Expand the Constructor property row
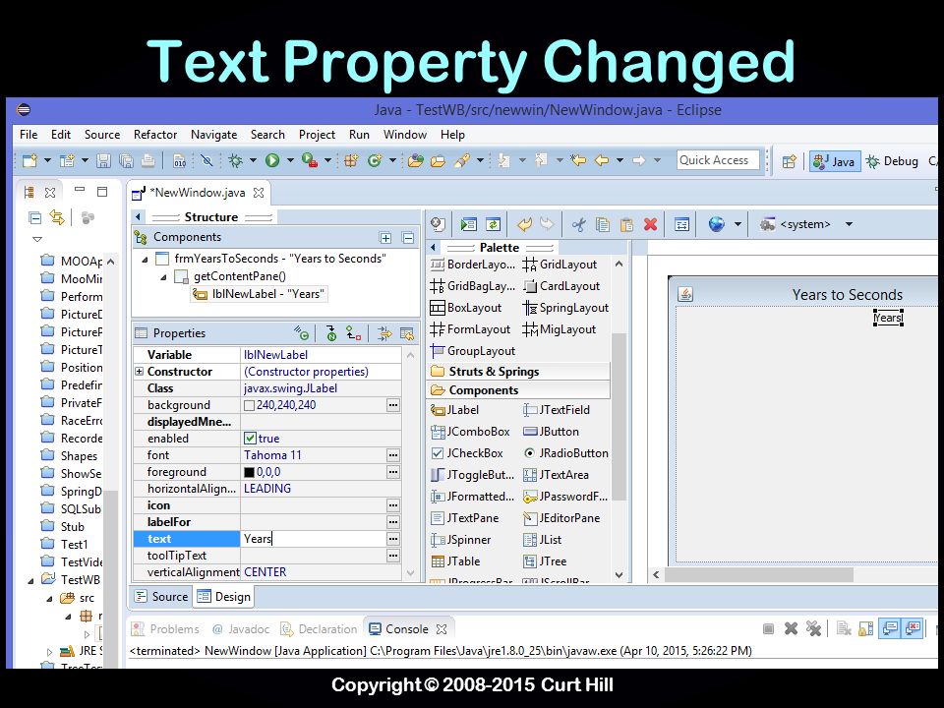This screenshot has height=708, width=944. tap(139, 372)
